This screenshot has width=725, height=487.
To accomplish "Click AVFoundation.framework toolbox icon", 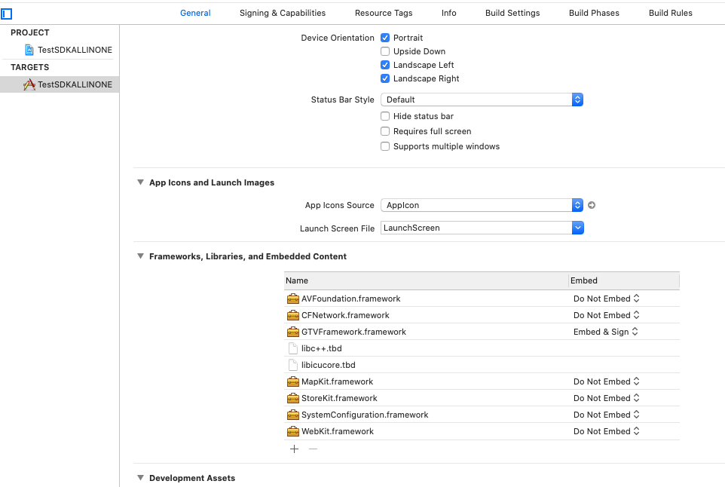I will tap(292, 299).
